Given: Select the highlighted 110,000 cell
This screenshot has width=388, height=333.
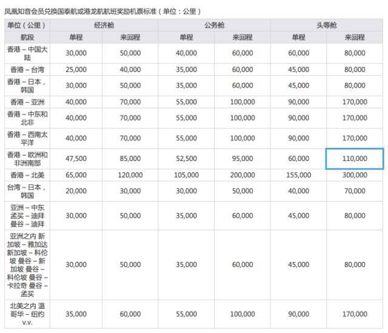Looking at the screenshot, I should [x=355, y=159].
